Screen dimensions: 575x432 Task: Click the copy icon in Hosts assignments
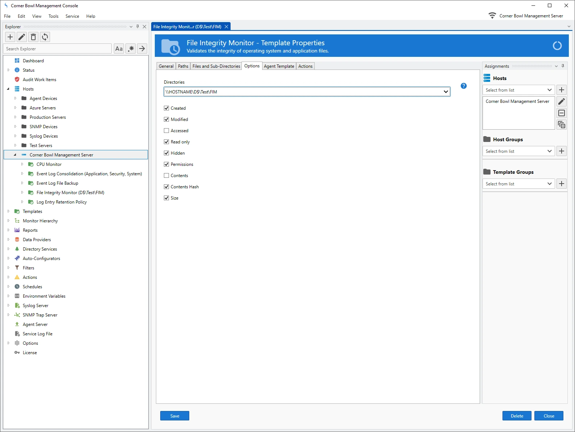coord(561,125)
